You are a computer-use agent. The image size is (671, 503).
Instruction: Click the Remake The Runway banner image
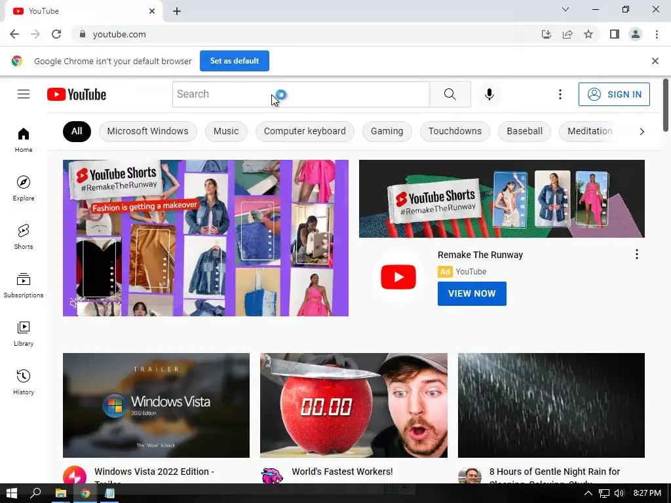pos(501,198)
